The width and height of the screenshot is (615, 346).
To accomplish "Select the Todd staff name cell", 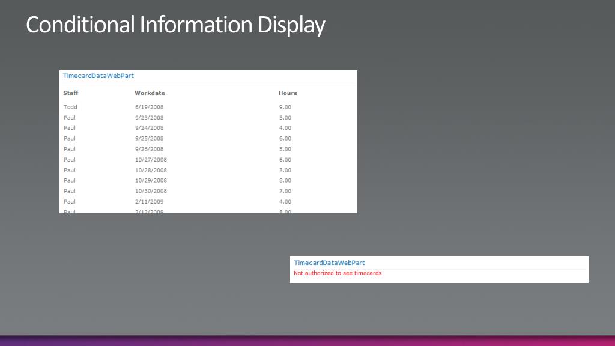I will point(70,107).
